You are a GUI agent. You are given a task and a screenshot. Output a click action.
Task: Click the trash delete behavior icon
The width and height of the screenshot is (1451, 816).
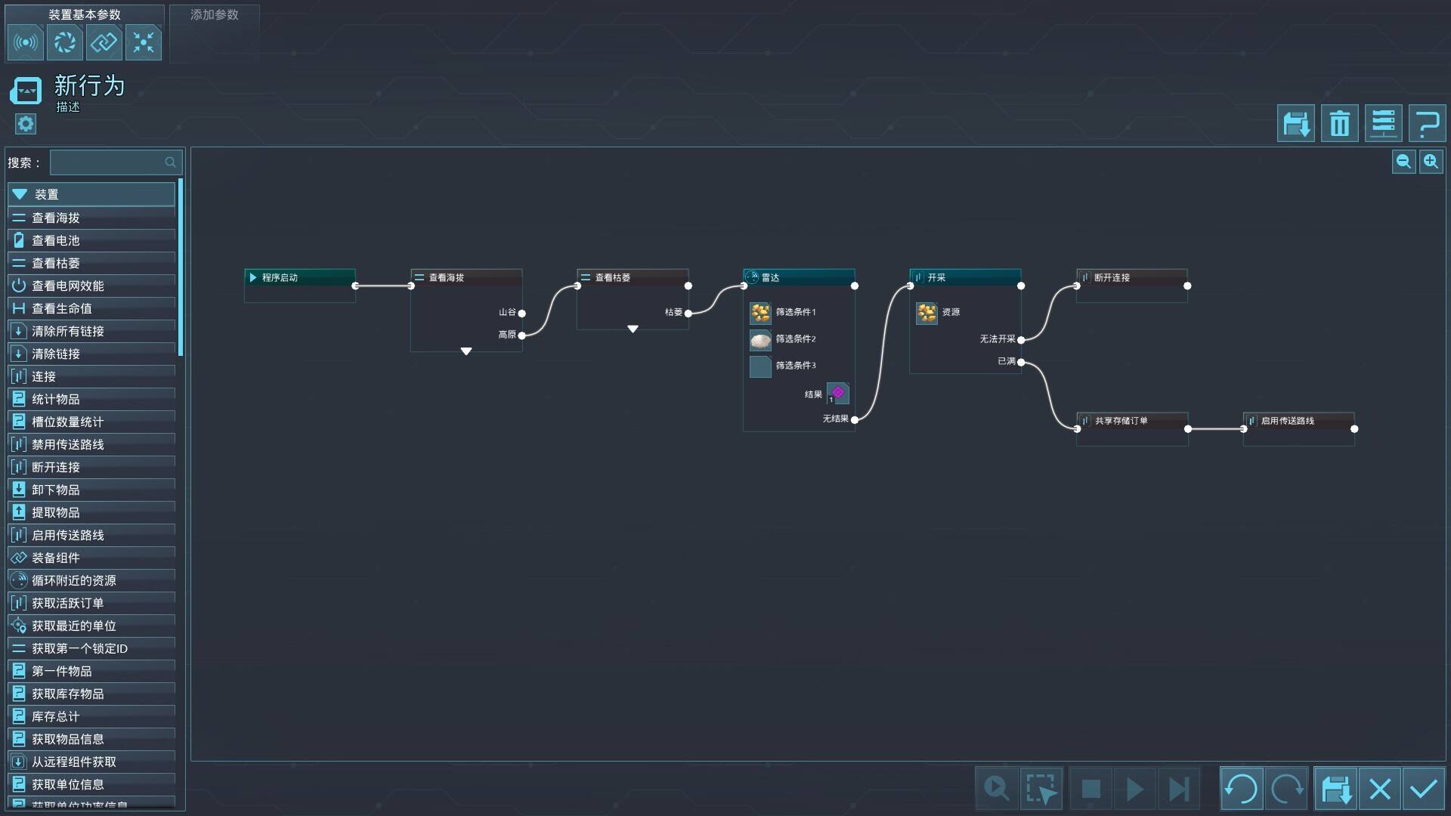(1339, 123)
